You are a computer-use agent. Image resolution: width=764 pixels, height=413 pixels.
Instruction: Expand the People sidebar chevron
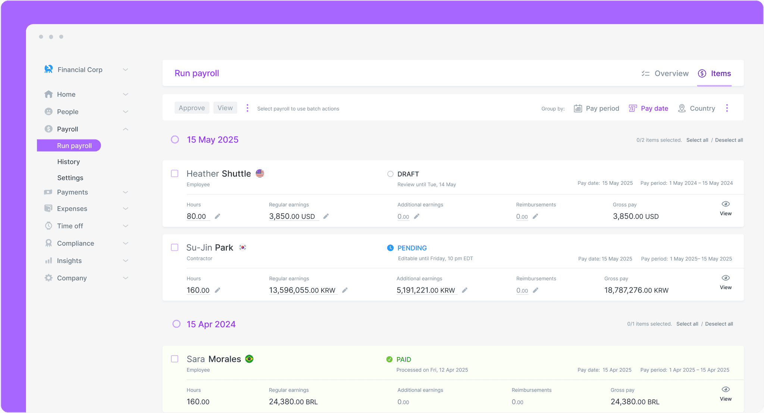tap(126, 112)
